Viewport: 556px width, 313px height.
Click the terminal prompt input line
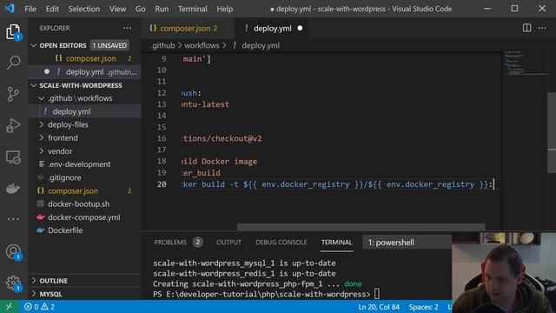[266, 294]
